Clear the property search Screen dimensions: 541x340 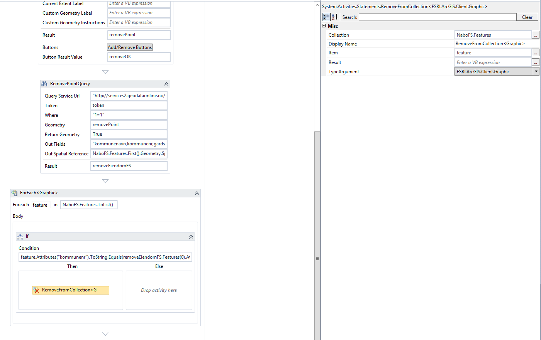[527, 17]
